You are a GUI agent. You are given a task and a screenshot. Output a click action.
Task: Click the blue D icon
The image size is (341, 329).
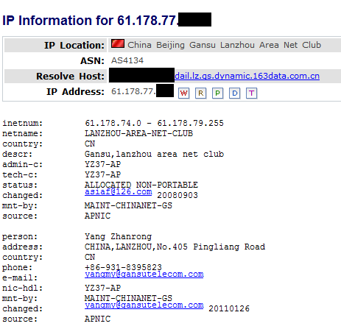(234, 93)
